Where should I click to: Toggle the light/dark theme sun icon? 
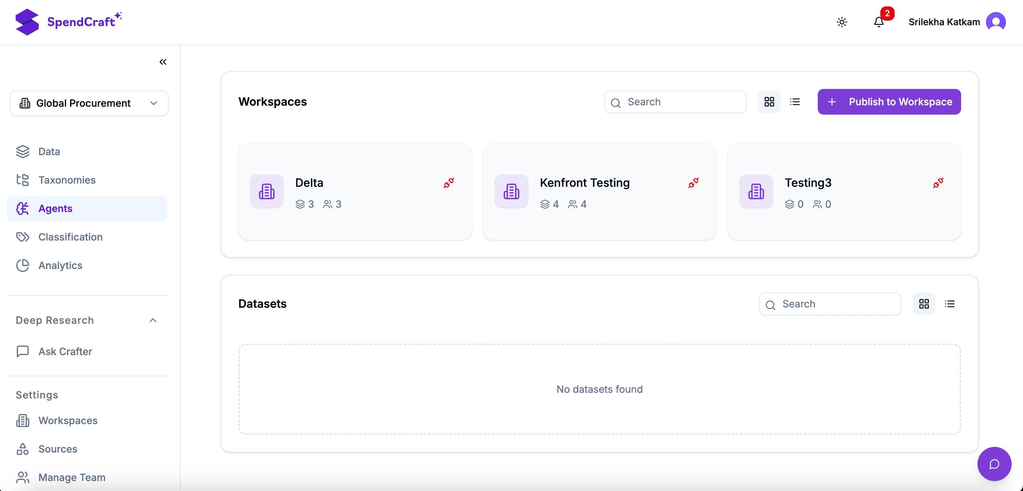842,22
